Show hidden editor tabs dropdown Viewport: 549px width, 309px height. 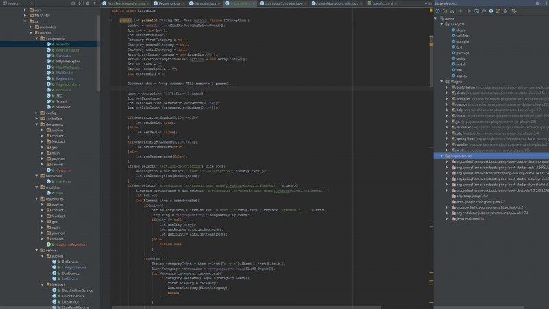pyautogui.click(x=428, y=3)
